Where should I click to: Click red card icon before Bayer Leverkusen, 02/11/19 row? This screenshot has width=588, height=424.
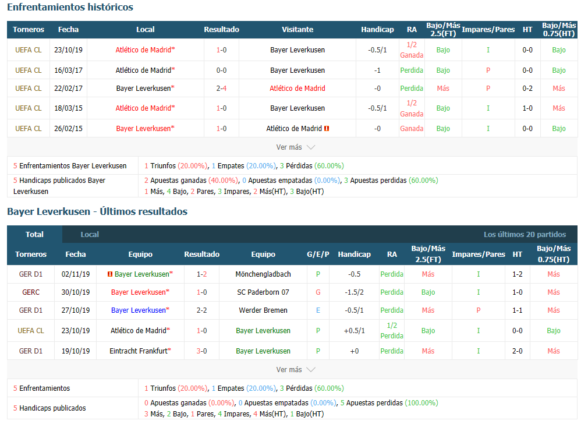point(110,274)
